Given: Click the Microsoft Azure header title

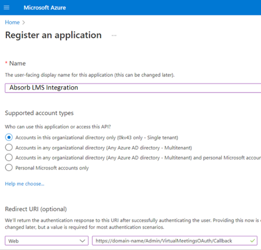Looking at the screenshot, I should pyautogui.click(x=44, y=8).
